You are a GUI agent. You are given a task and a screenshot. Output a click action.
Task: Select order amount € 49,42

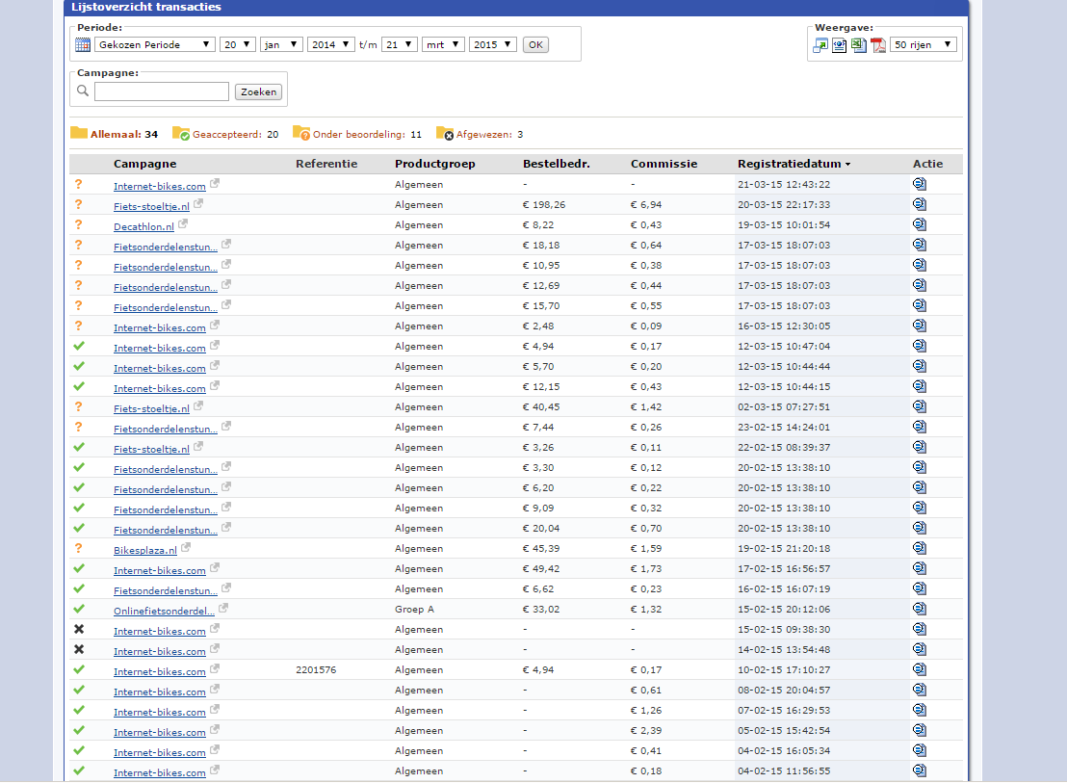tap(541, 569)
